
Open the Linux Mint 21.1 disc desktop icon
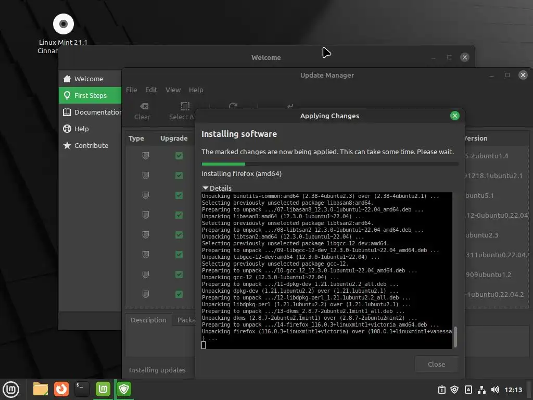click(63, 24)
